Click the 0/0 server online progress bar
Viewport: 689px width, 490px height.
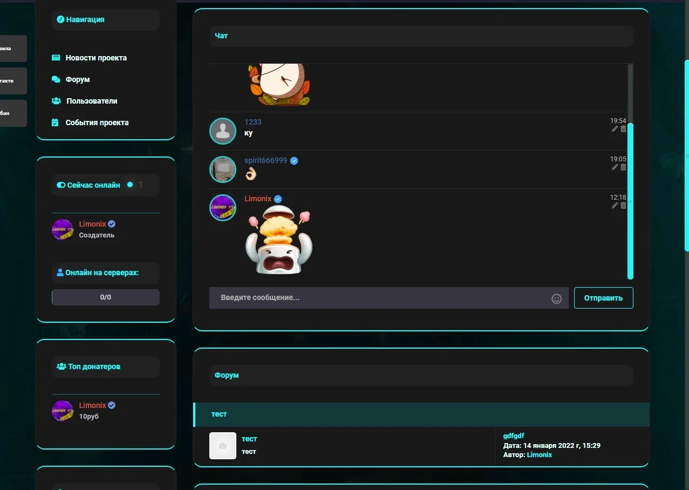pyautogui.click(x=106, y=297)
